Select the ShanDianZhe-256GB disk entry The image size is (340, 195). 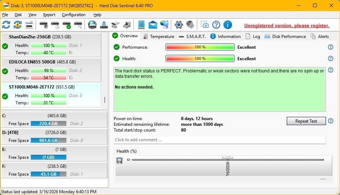pos(51,45)
